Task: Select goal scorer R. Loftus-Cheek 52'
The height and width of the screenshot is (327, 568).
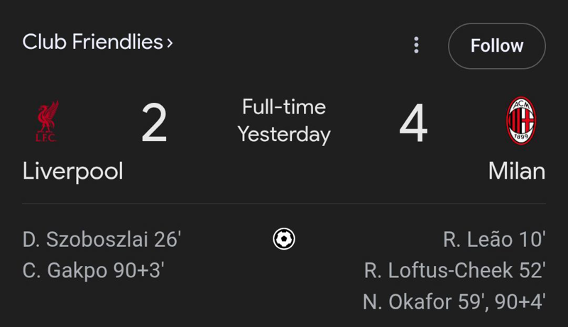Action: coord(454,271)
